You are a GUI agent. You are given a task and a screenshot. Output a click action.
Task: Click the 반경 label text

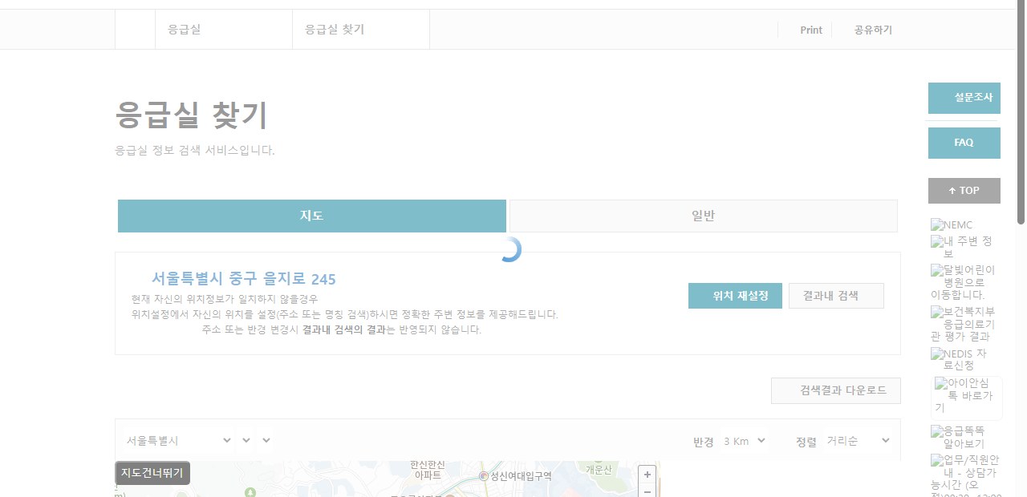[704, 442]
